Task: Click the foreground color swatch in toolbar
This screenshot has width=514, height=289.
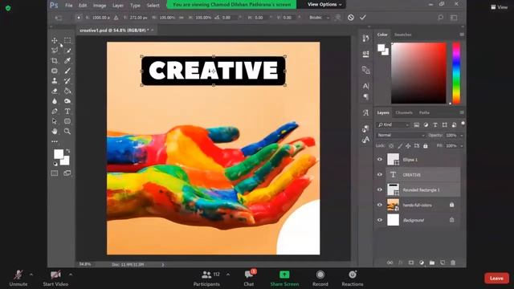Action: pyautogui.click(x=59, y=153)
